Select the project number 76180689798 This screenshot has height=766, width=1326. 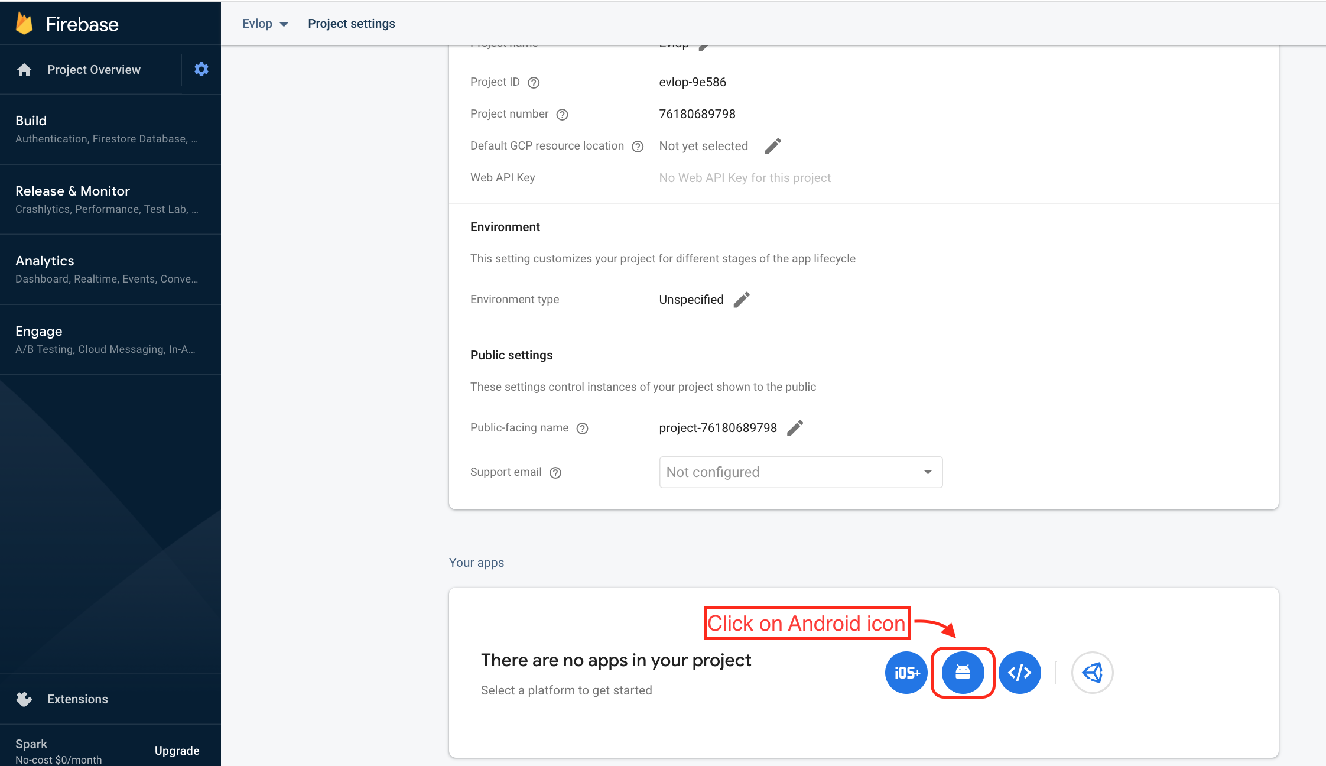[x=697, y=114]
